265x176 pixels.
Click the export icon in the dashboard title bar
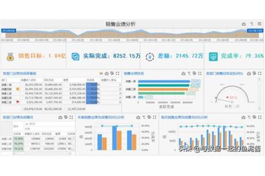pyautogui.click(x=244, y=24)
